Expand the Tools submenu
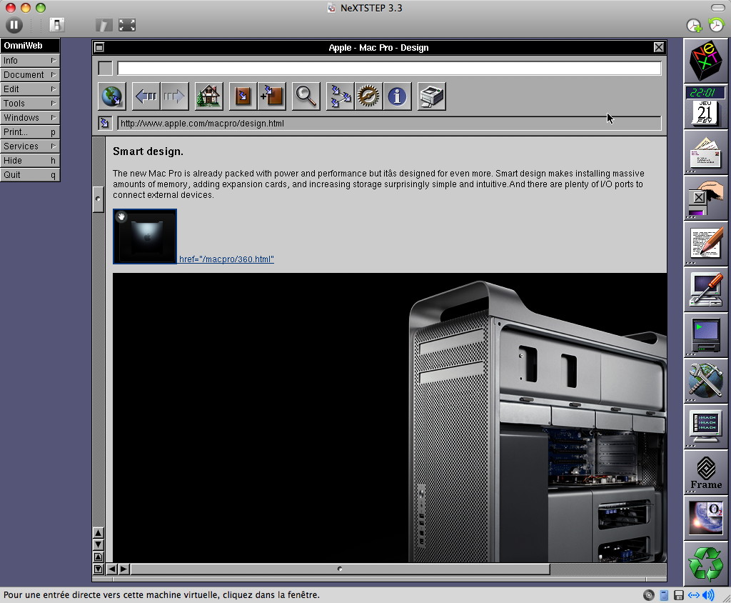Image resolution: width=731 pixels, height=603 pixels. click(30, 103)
